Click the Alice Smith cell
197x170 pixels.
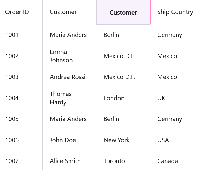69,160
